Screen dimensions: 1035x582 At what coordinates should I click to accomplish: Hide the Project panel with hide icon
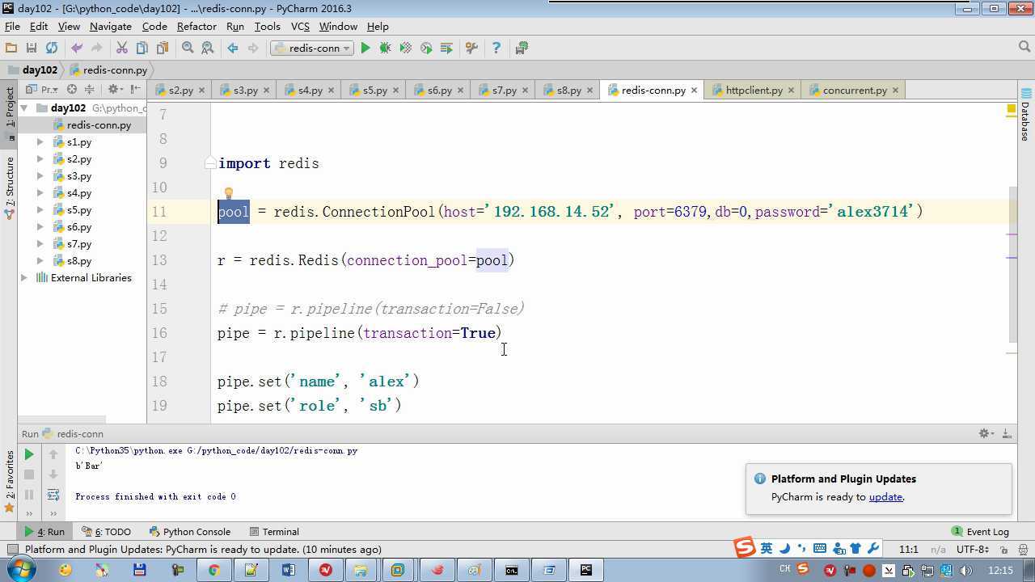pyautogui.click(x=135, y=90)
